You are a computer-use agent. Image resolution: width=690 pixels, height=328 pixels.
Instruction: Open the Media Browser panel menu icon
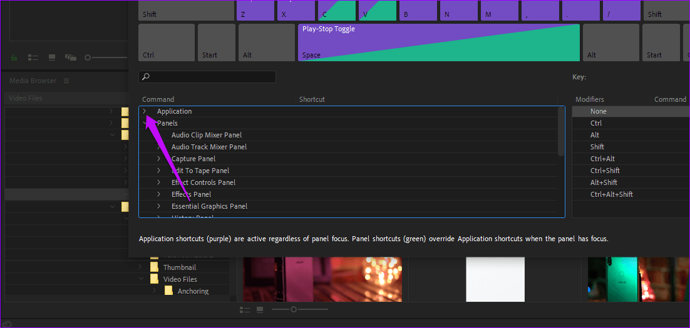[x=66, y=81]
